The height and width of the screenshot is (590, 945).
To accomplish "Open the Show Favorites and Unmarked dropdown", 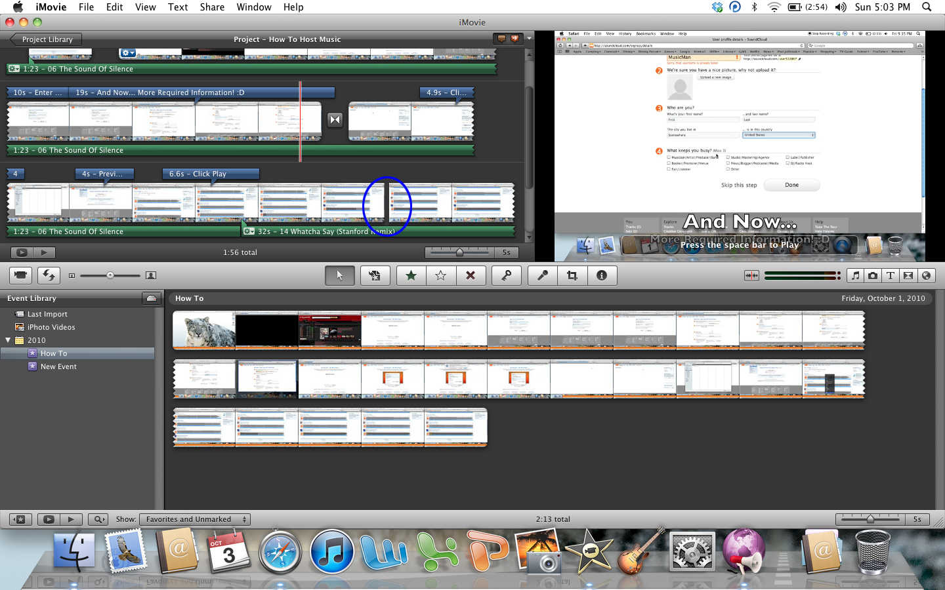I will pos(195,519).
